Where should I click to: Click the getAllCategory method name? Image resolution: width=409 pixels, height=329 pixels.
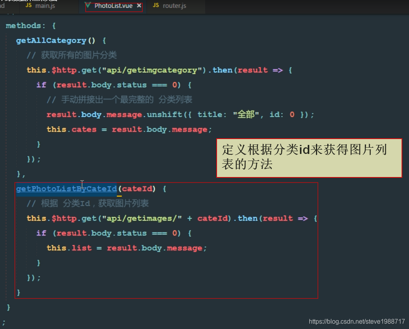[51, 40]
